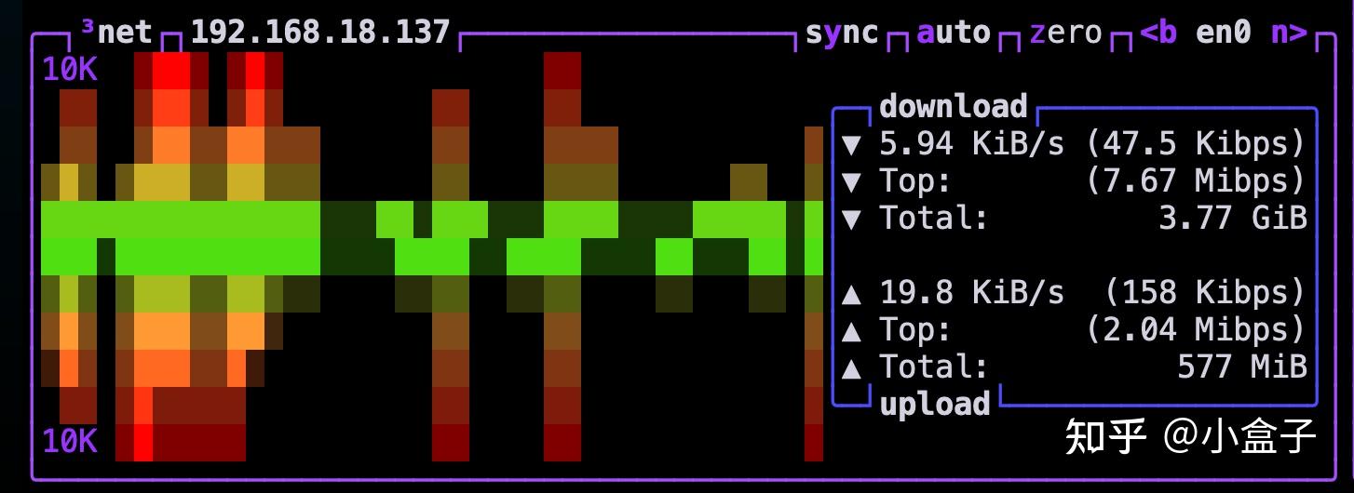
Task: Click upload top (2.04 Mibps)
Action: pos(1196,330)
